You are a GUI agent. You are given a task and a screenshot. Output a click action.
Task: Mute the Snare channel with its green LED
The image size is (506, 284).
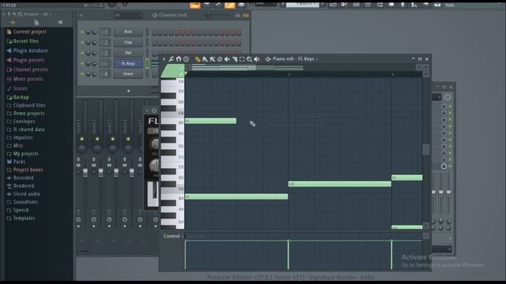pyautogui.click(x=82, y=74)
